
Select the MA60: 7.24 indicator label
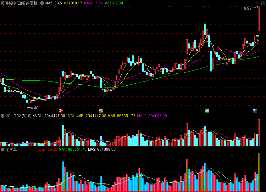(114, 3)
